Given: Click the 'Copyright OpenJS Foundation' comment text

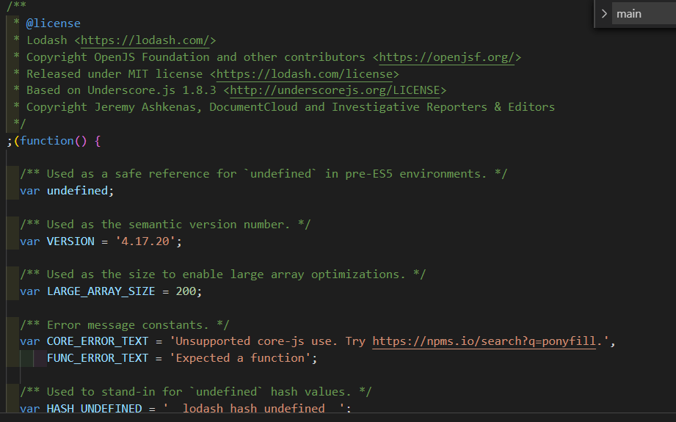Looking at the screenshot, I should [196, 57].
